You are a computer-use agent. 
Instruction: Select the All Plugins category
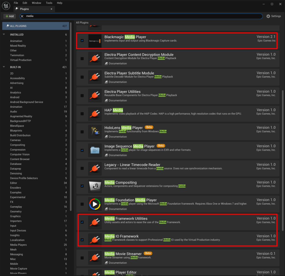pos(36,26)
